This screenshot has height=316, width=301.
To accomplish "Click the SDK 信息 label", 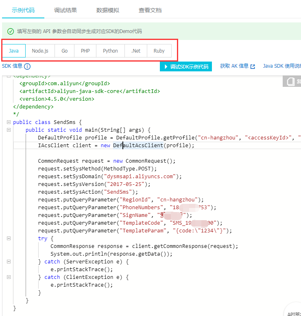I will [x=12, y=66].
